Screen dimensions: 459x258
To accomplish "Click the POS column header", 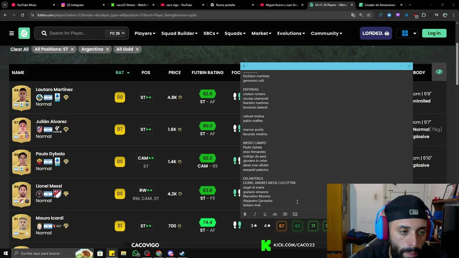I will pos(146,73).
